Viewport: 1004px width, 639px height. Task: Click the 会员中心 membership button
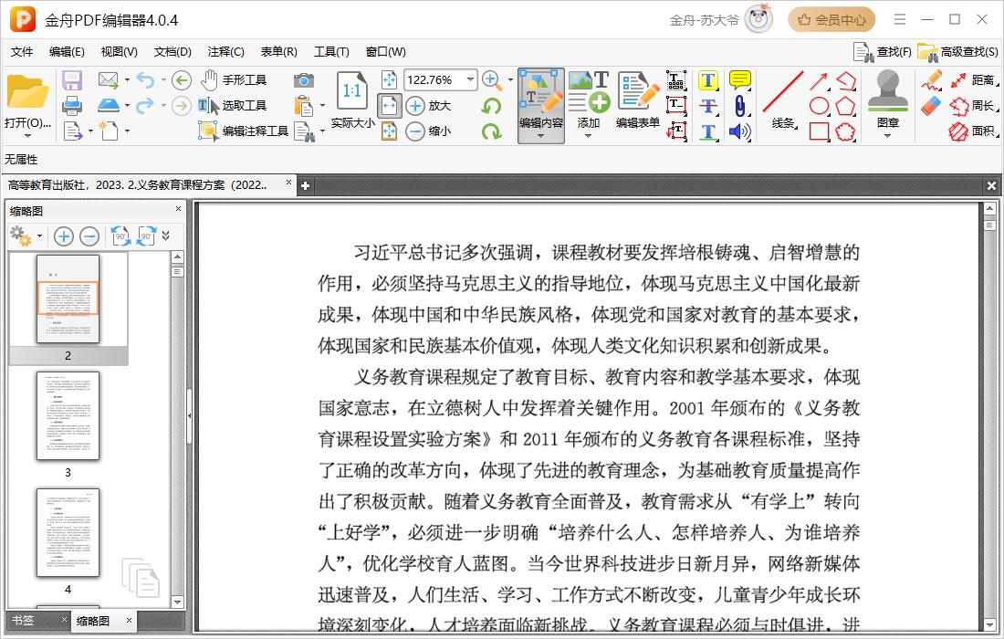coord(831,19)
